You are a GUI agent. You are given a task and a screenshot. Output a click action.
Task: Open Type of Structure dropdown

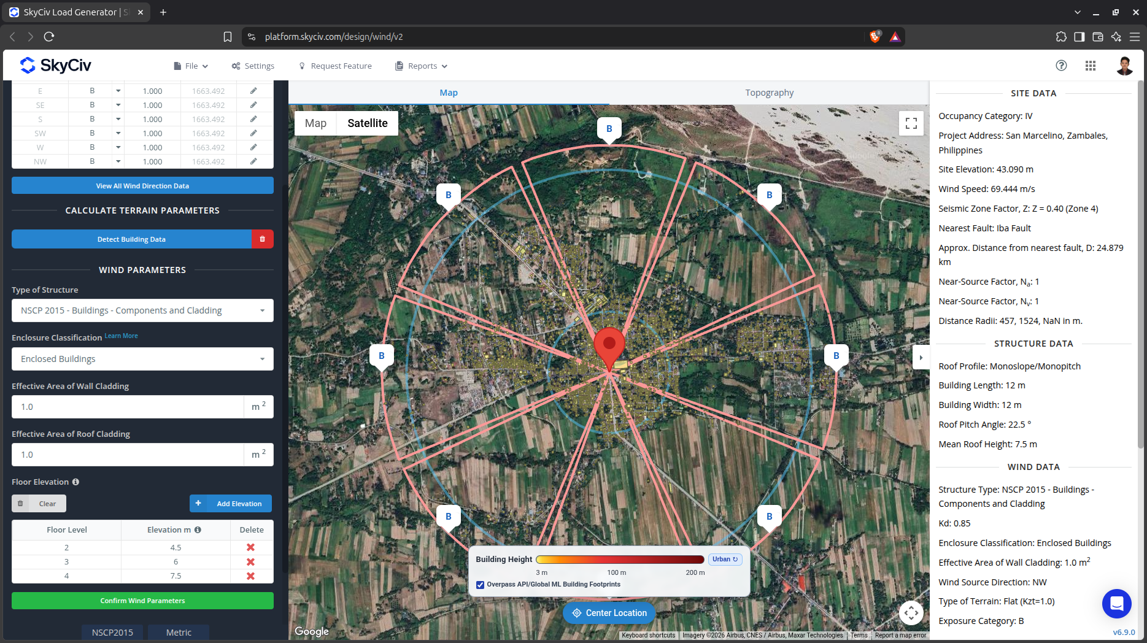tap(142, 310)
